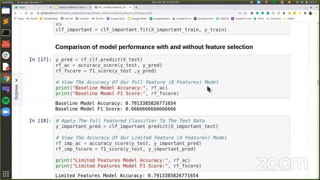Select the ML_Models/Feature_Selection GitHub tab

click(x=112, y=7)
